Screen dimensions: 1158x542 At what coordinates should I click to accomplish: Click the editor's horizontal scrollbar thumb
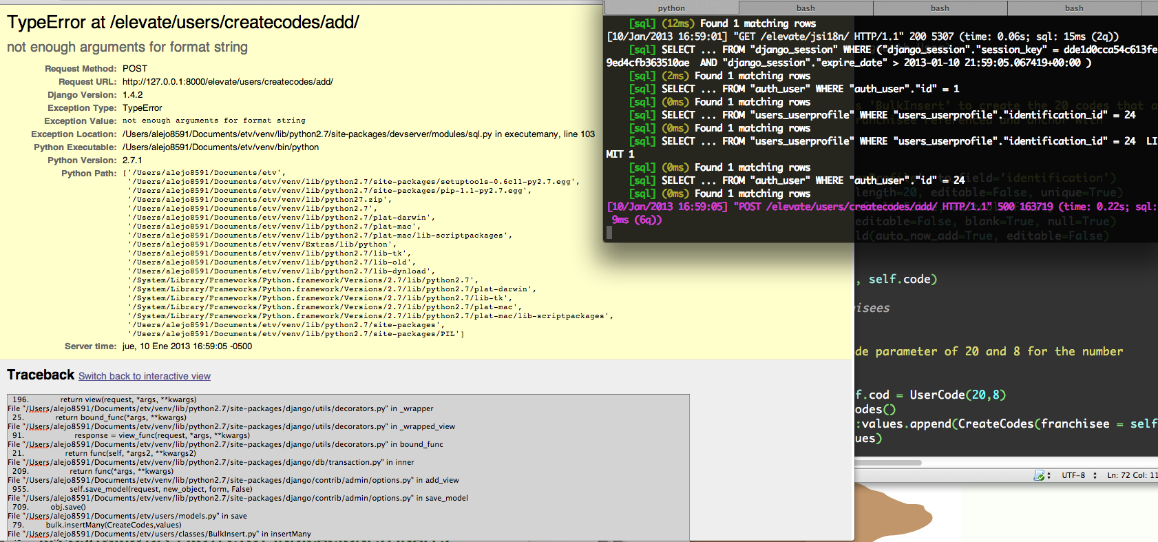pos(888,462)
